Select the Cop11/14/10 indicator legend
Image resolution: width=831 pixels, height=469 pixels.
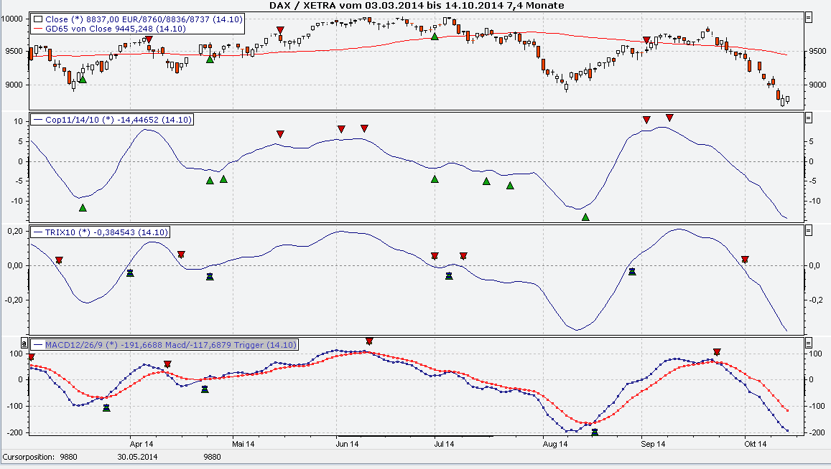pos(112,120)
